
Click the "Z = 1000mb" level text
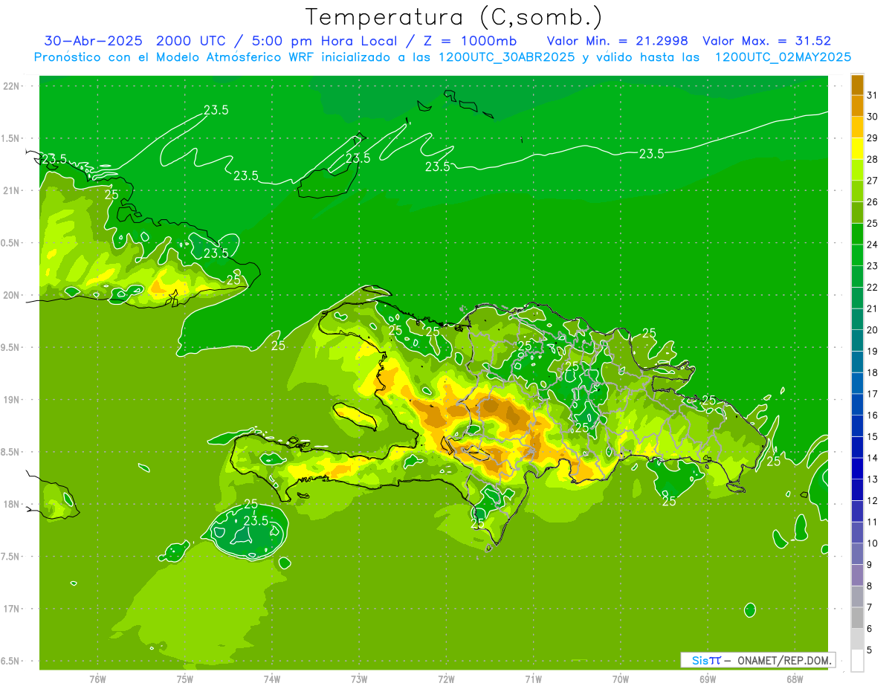[x=470, y=42]
